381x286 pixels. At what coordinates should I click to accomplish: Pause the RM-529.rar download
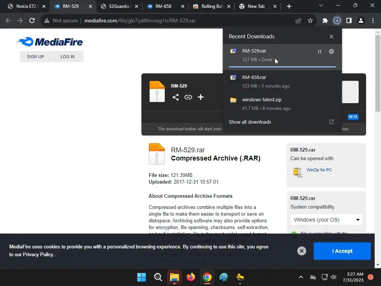click(320, 51)
